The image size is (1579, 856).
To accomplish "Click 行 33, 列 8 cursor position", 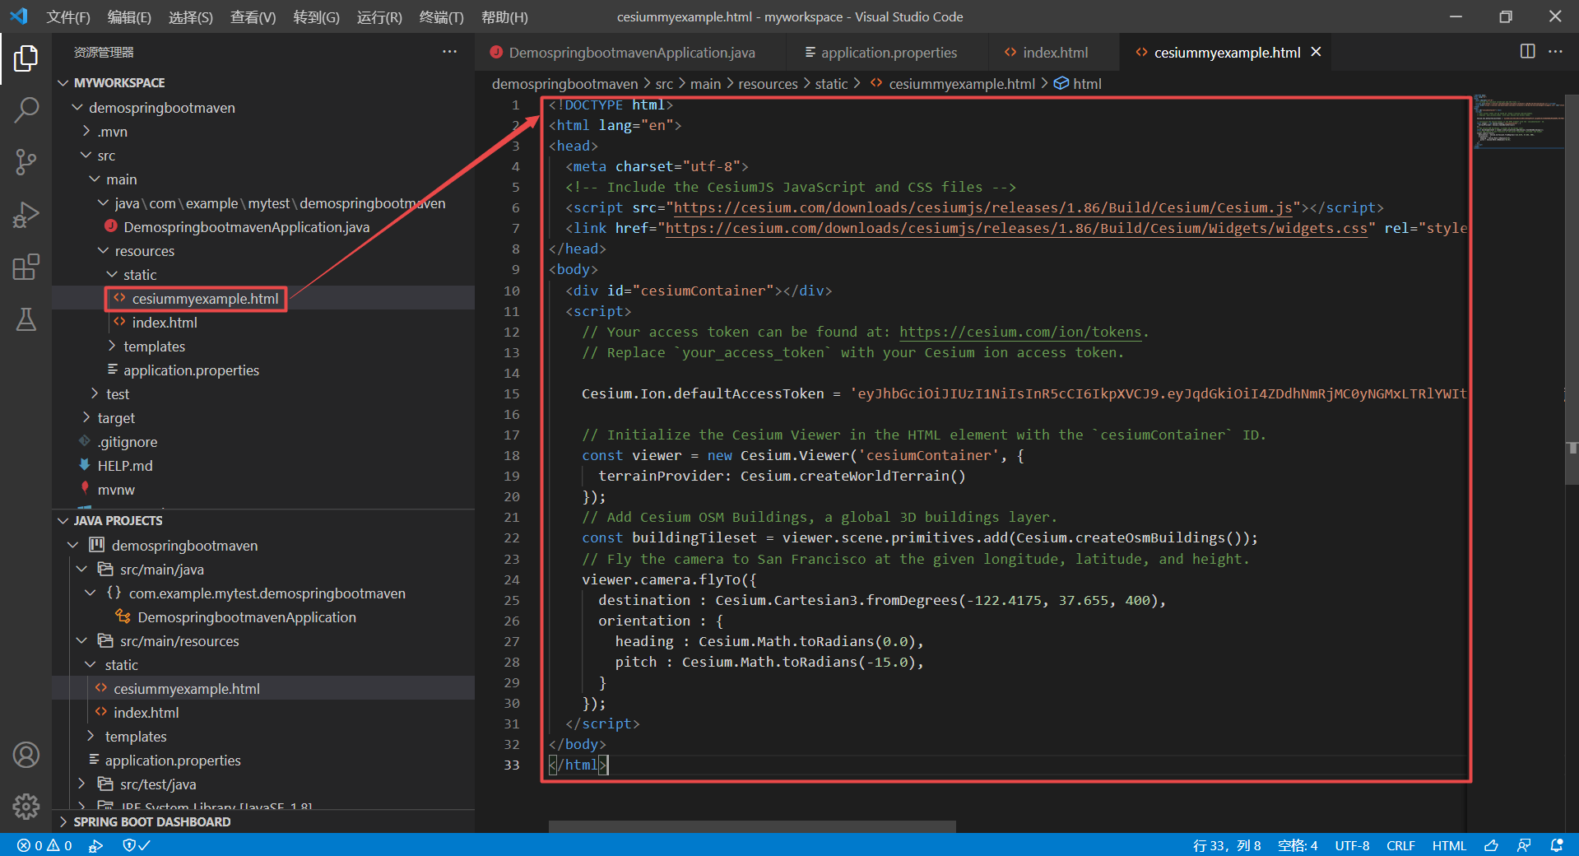I will tap(1227, 845).
